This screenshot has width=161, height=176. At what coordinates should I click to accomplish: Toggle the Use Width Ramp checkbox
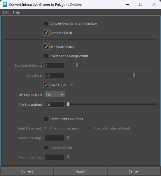coord(46,47)
